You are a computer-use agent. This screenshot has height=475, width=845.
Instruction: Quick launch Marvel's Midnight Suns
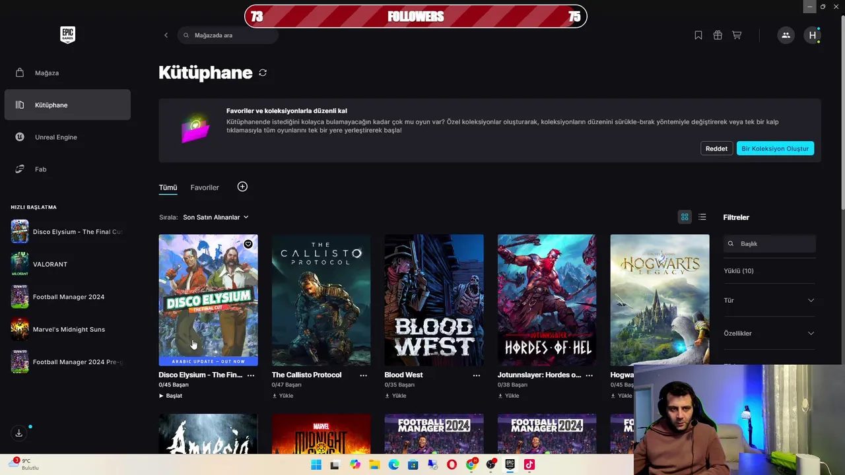pyautogui.click(x=67, y=329)
